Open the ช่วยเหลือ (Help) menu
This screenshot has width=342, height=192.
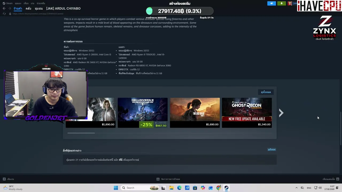pos(41,3)
